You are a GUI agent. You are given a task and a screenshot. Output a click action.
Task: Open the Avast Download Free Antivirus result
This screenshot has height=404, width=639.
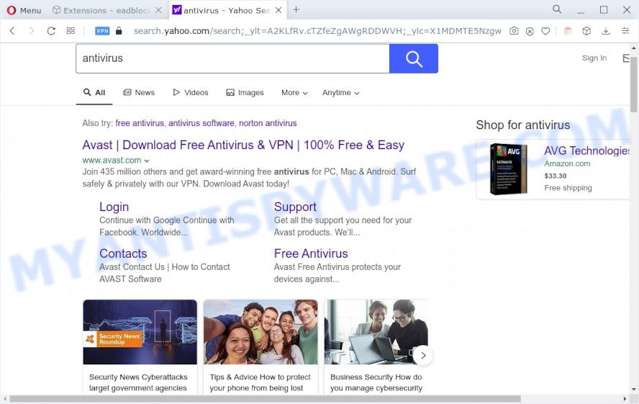[243, 145]
